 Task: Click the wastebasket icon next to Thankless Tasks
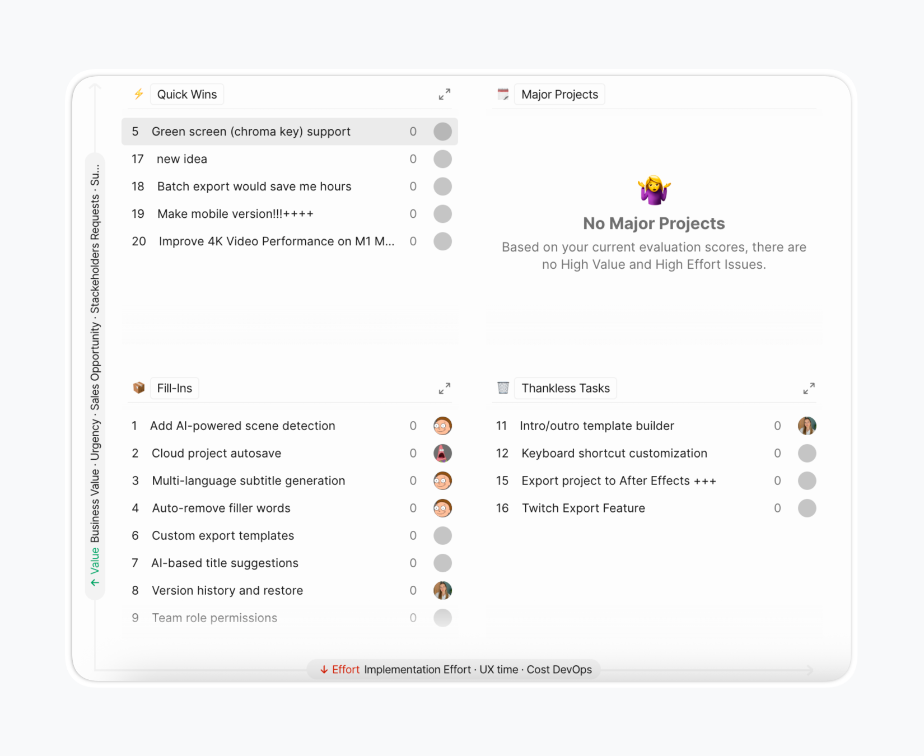[503, 388]
